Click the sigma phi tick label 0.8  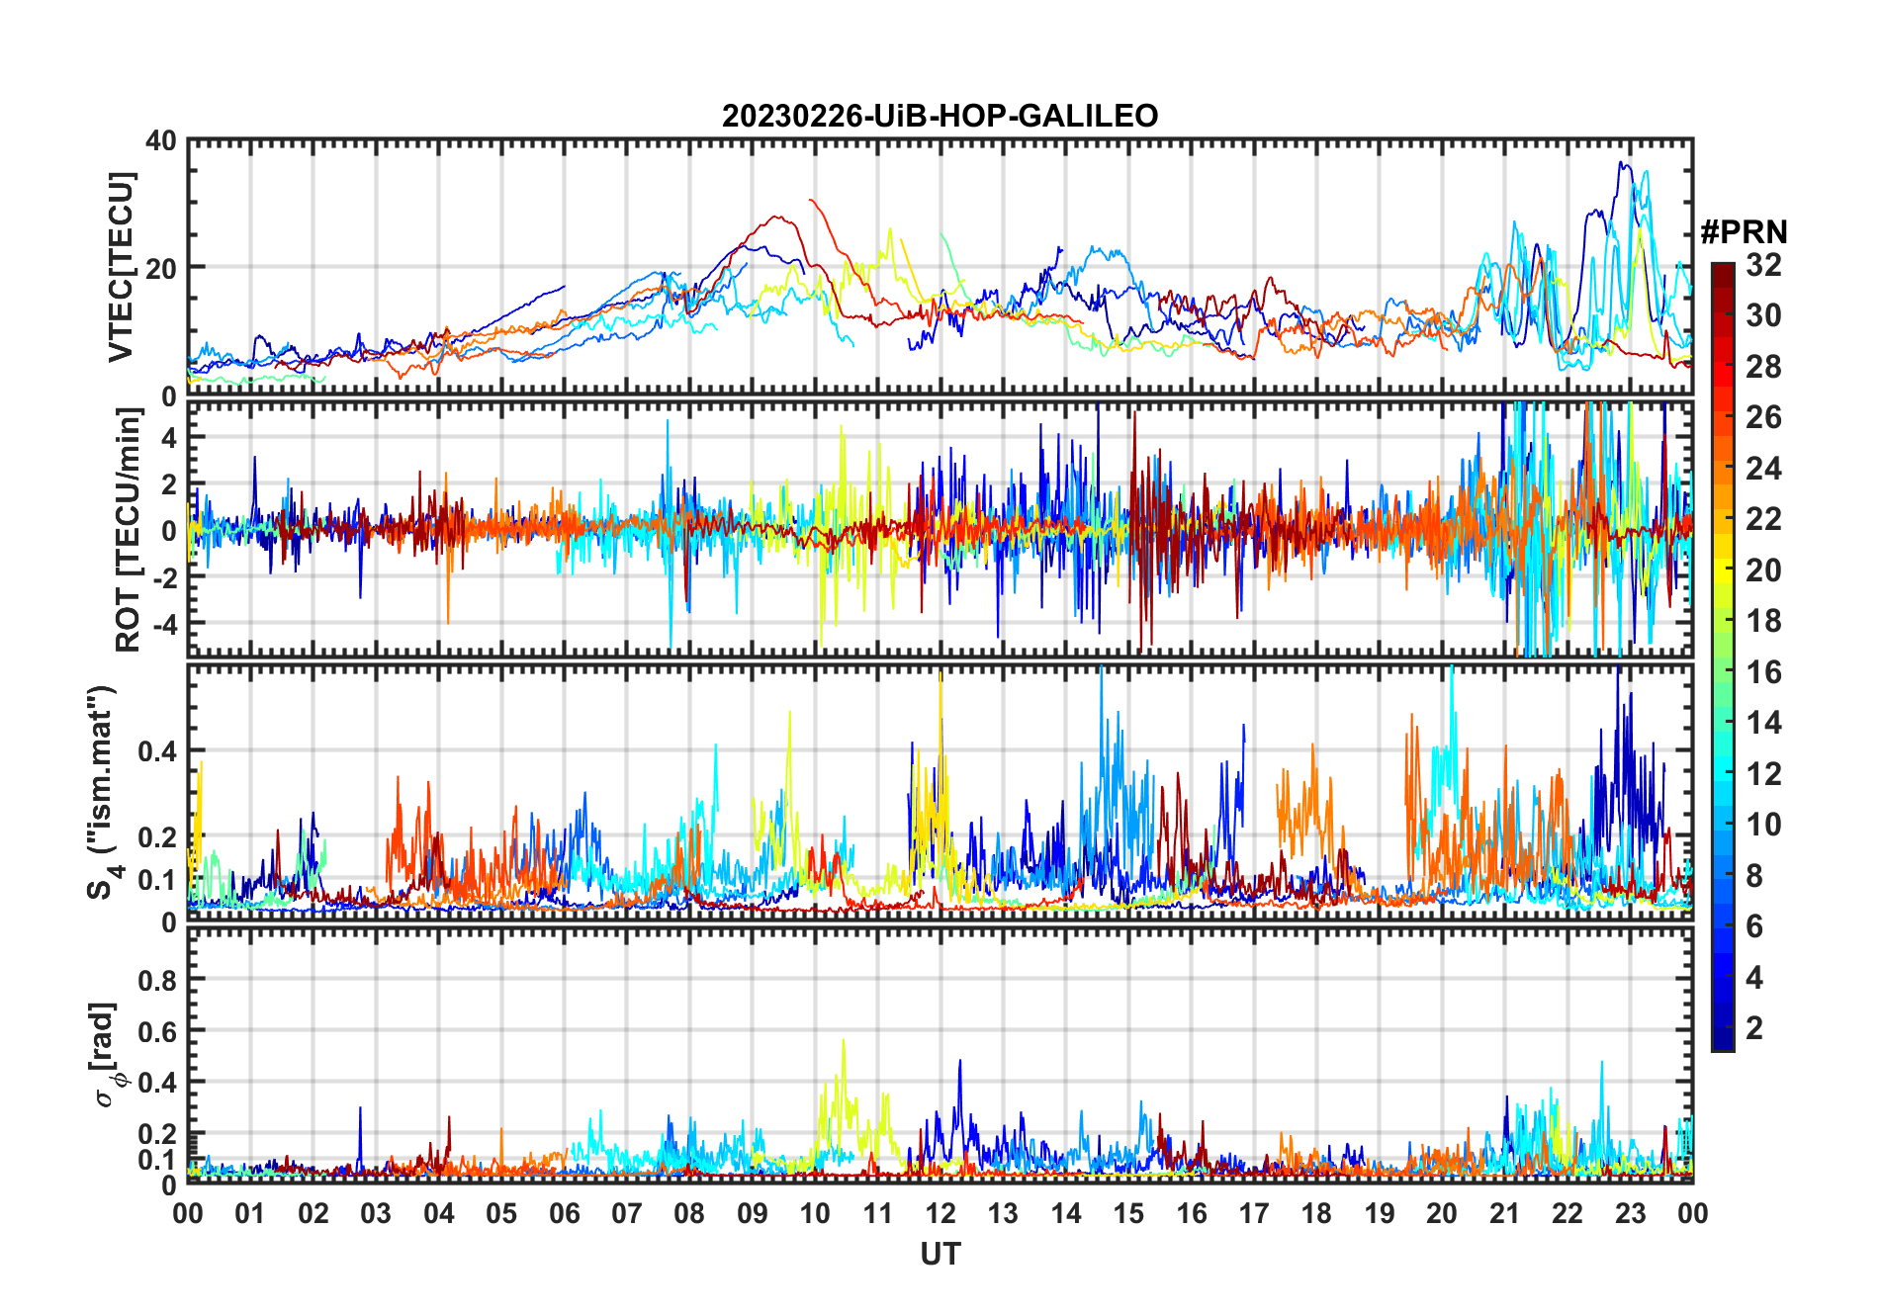click(157, 980)
